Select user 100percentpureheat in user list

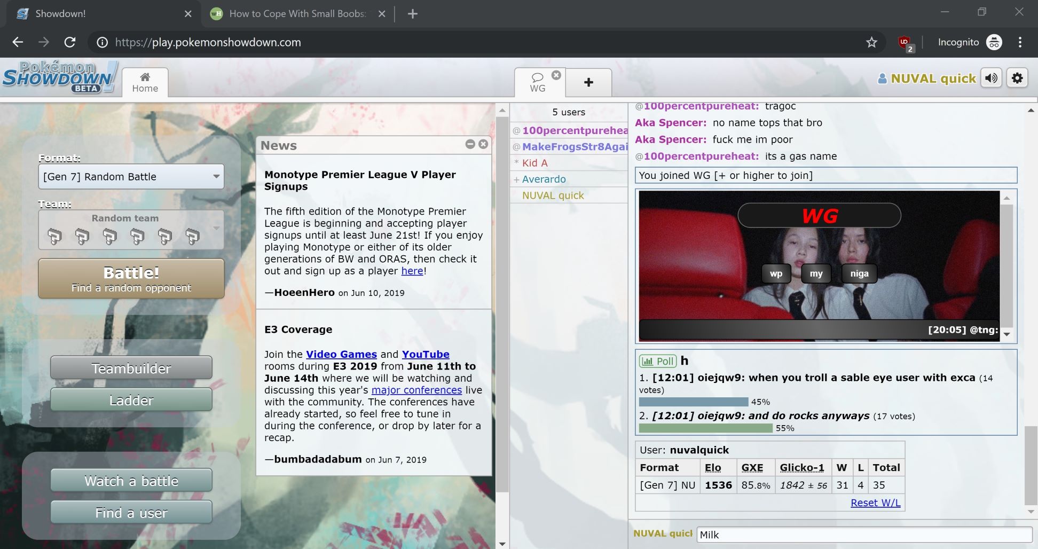[x=569, y=130]
